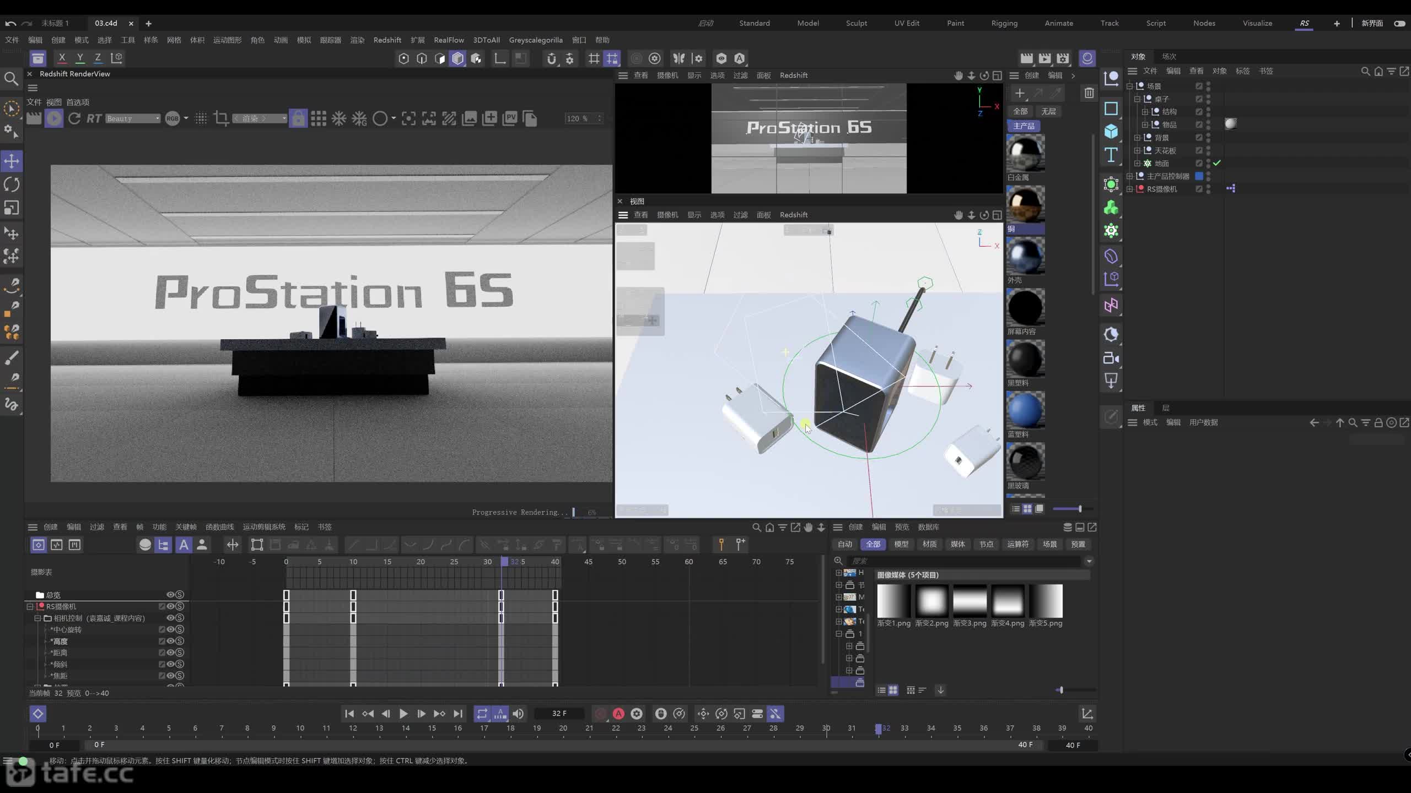Screen dimensions: 1411x793
Task: Click the record active objects keyframe button
Action: 600,714
